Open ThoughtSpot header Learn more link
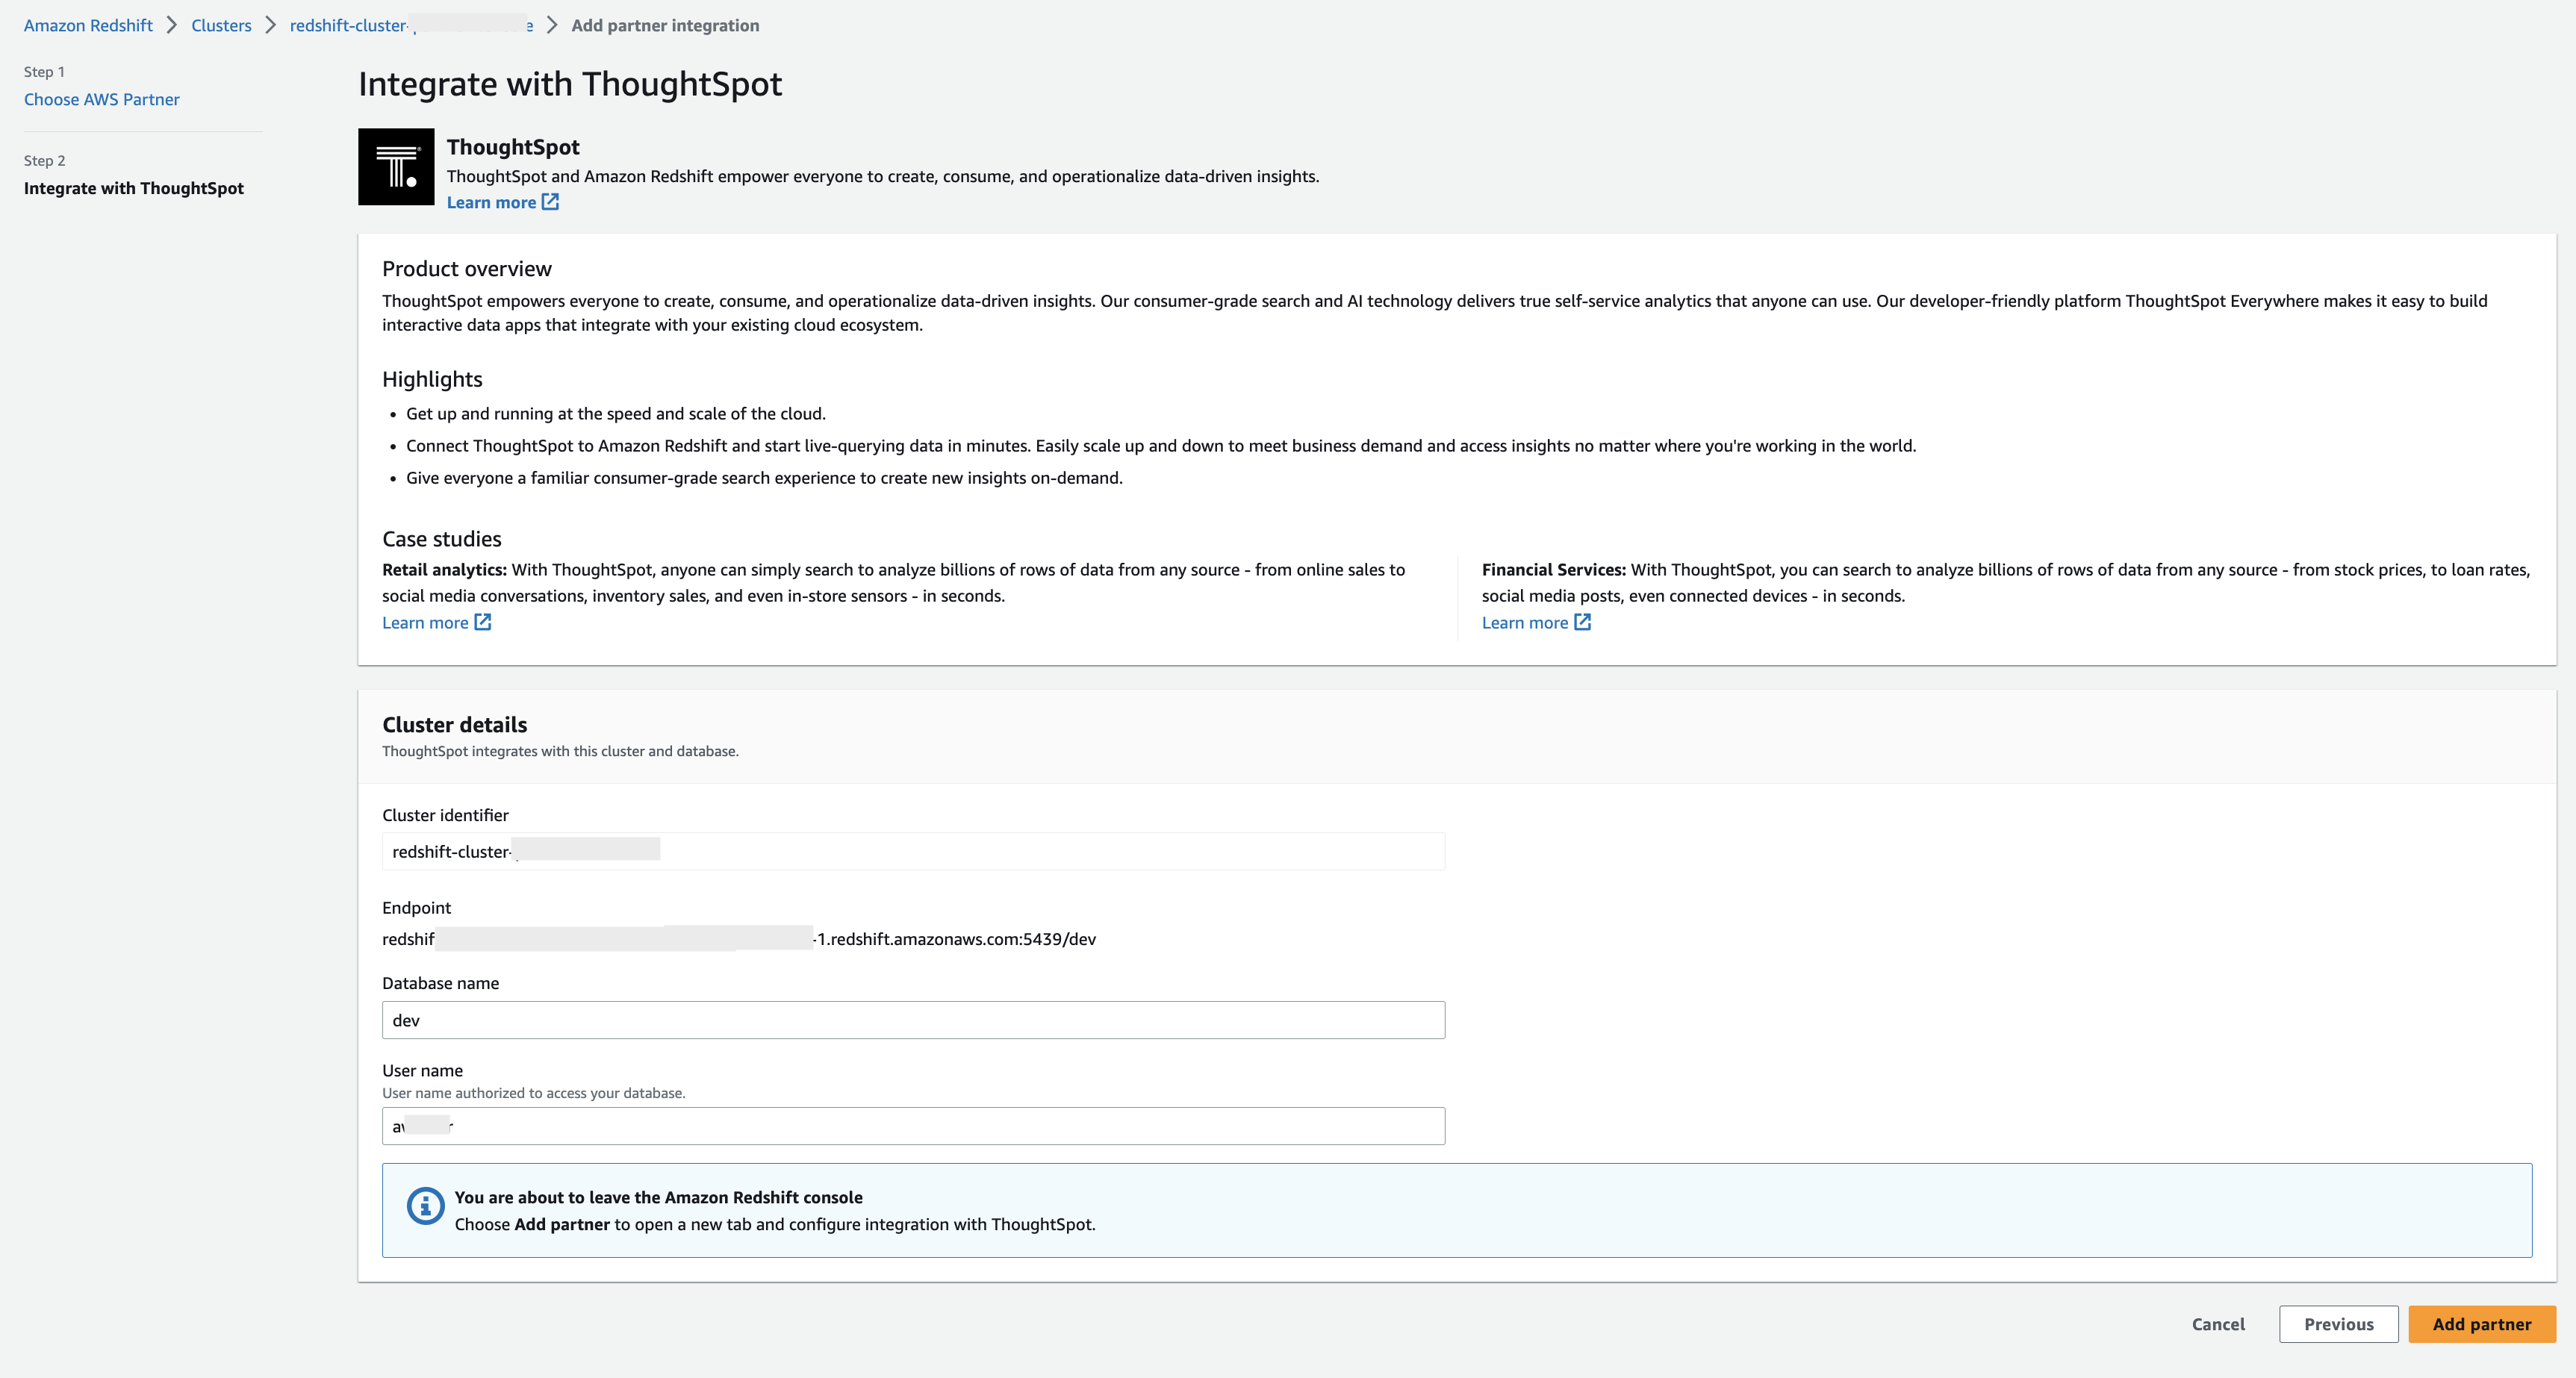This screenshot has height=1378, width=2576. [491, 202]
